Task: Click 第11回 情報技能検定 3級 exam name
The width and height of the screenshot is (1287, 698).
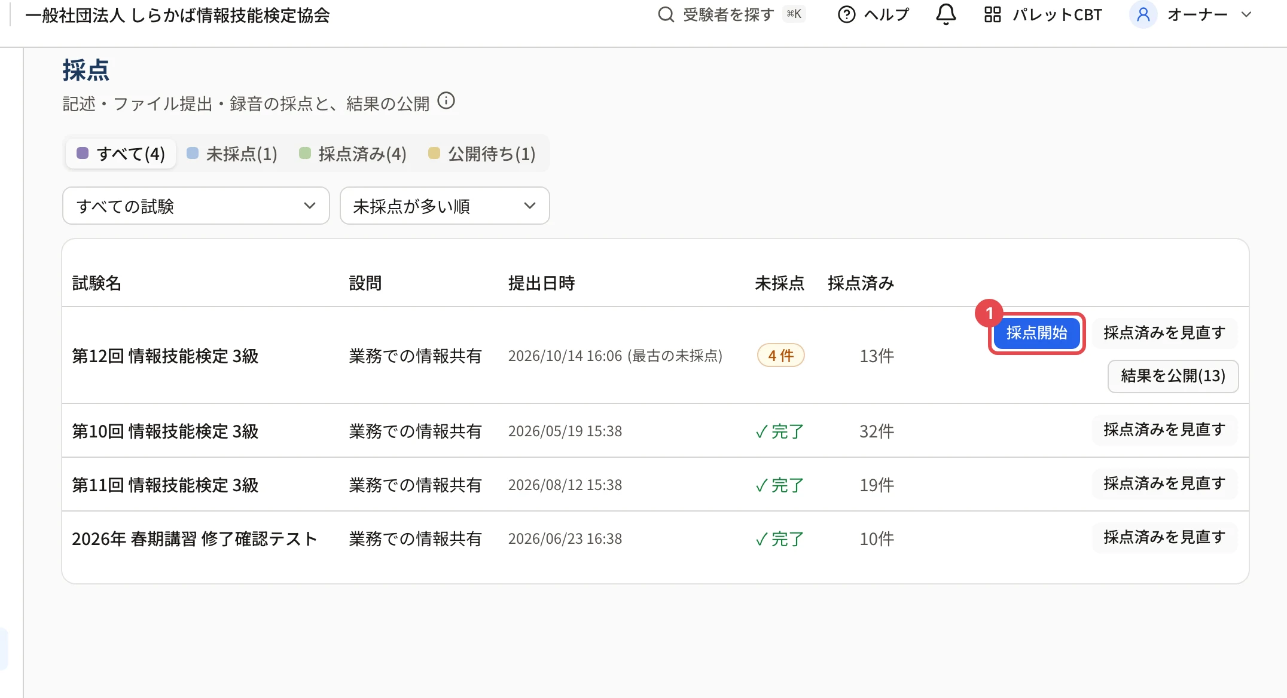Action: point(165,485)
